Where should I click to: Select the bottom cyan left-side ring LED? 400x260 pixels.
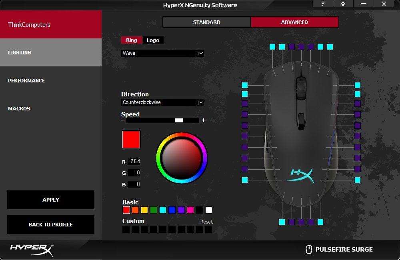(245, 180)
